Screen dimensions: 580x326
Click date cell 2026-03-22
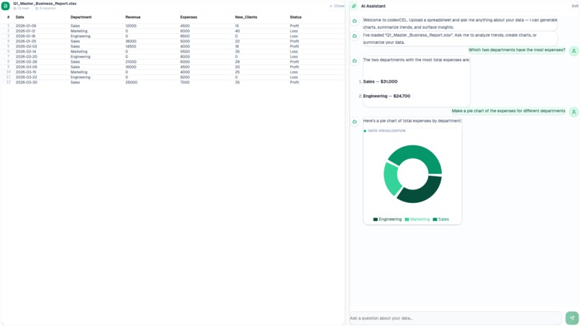tap(26, 77)
